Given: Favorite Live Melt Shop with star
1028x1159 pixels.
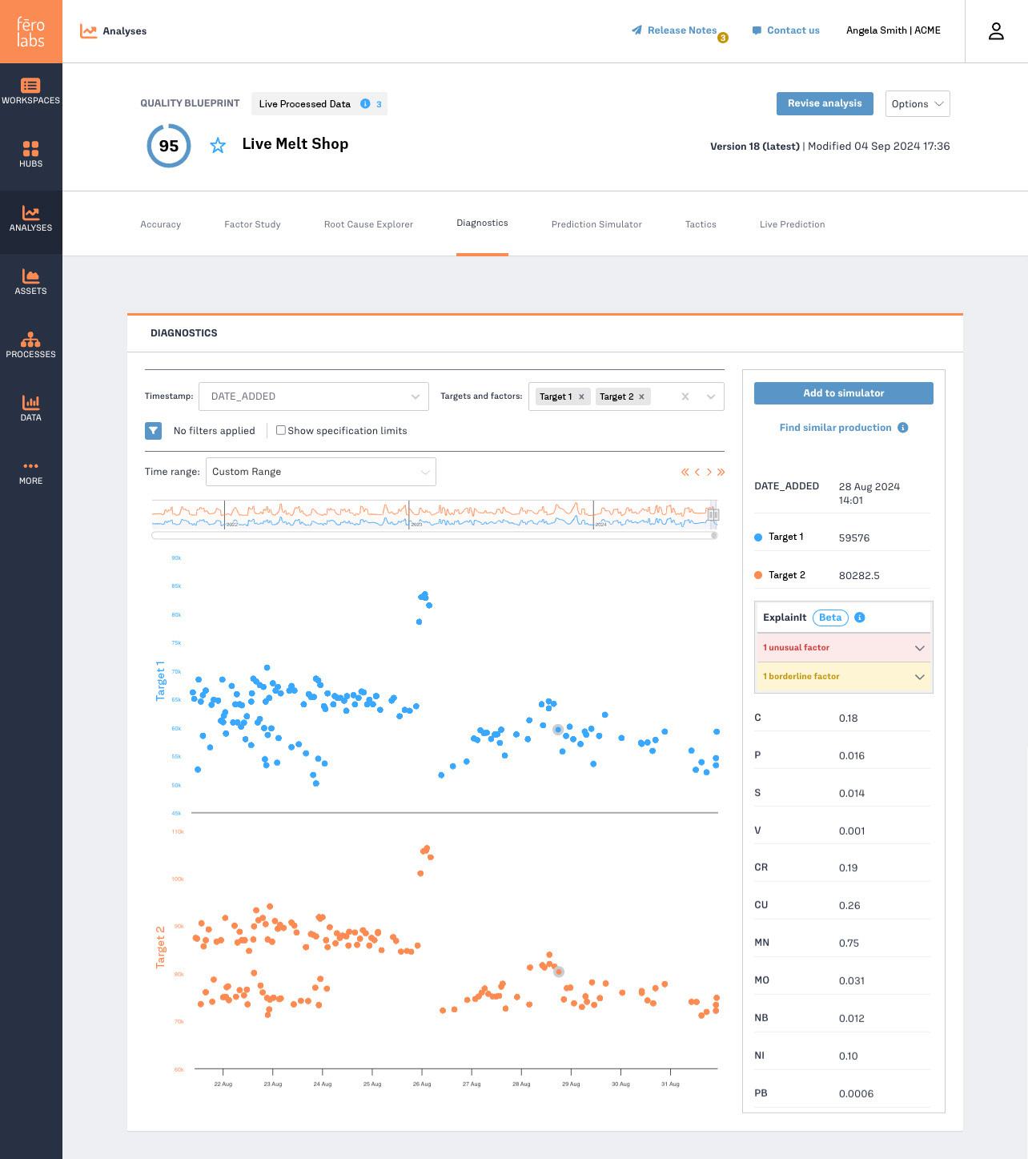Looking at the screenshot, I should click(x=218, y=145).
